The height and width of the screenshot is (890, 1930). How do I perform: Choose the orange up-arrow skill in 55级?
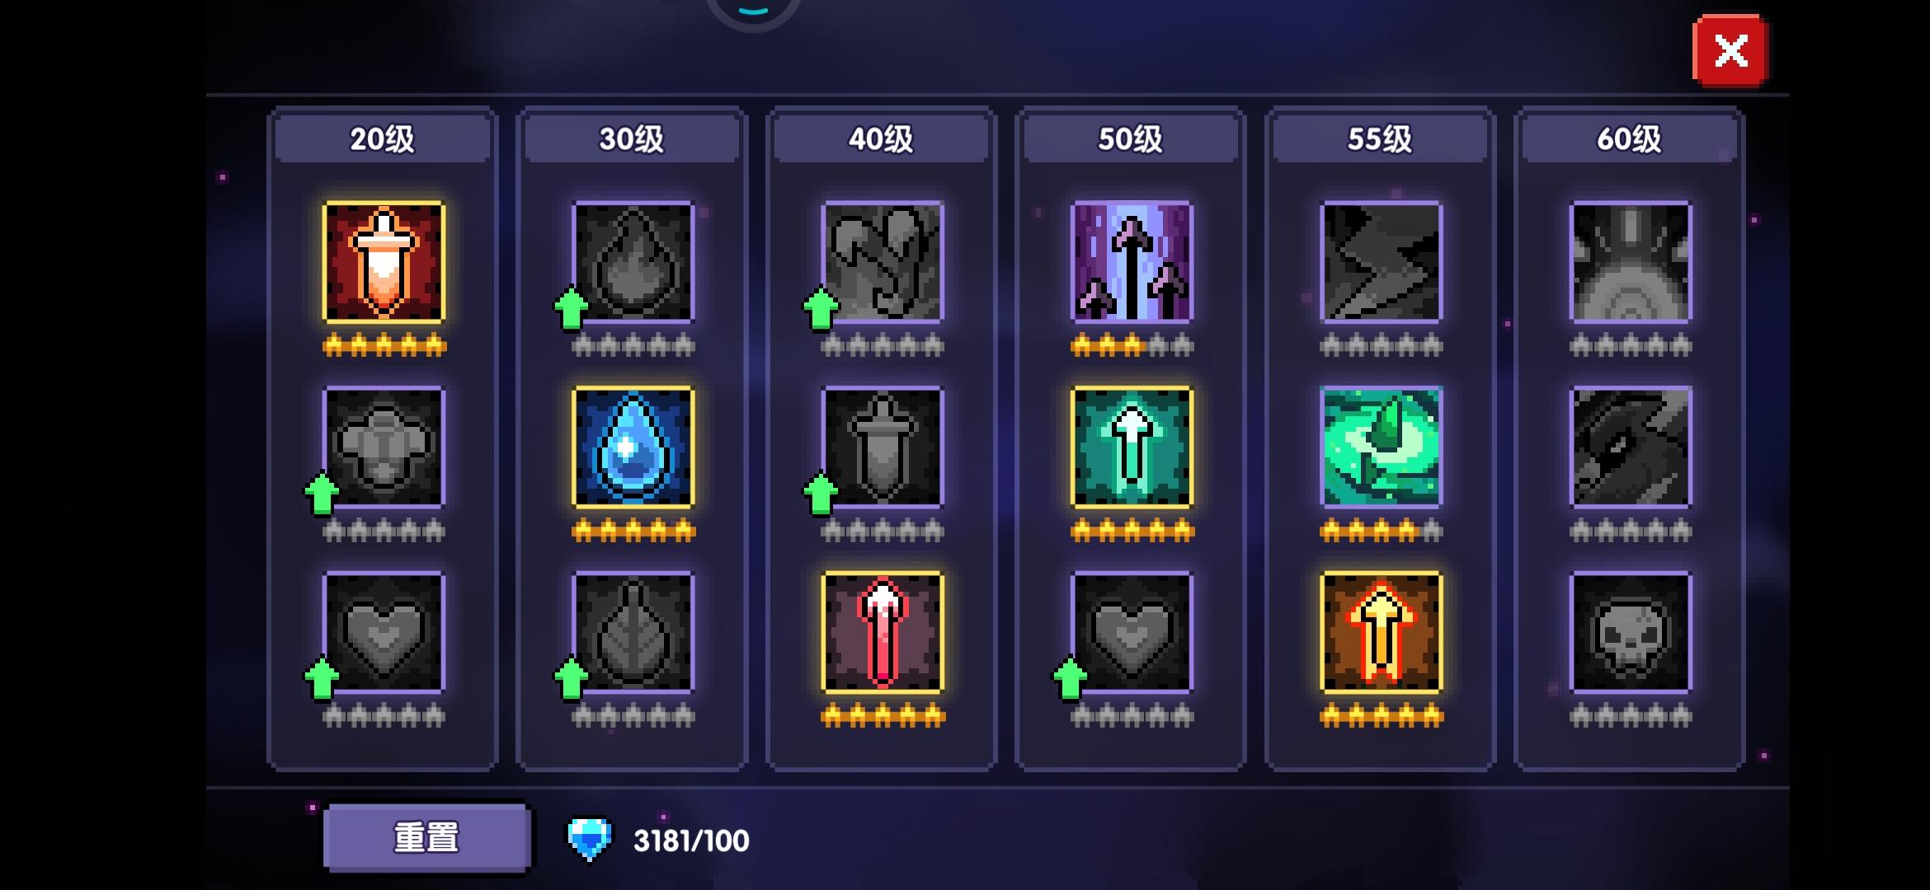[x=1382, y=632]
